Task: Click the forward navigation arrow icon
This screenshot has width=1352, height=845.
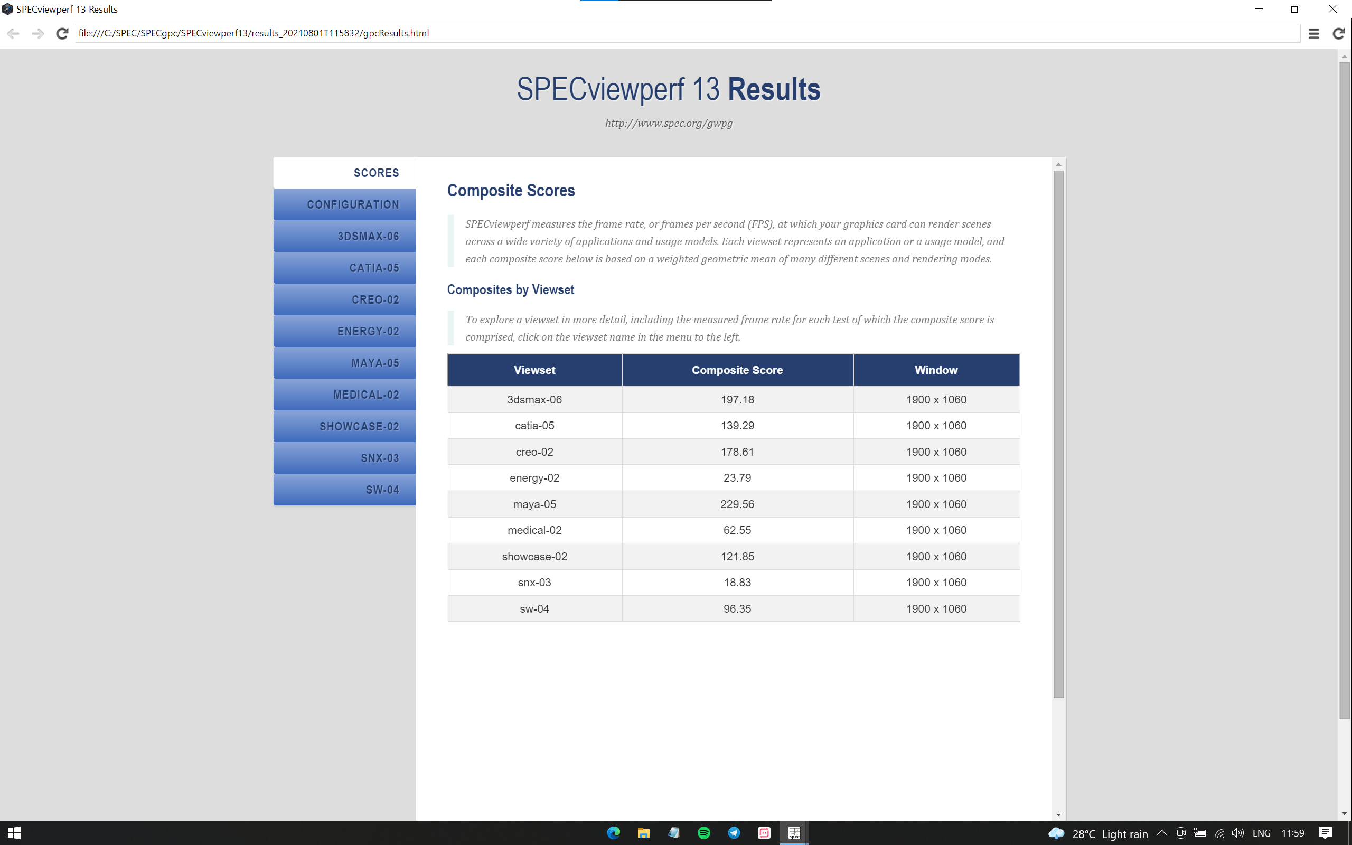Action: pos(37,33)
